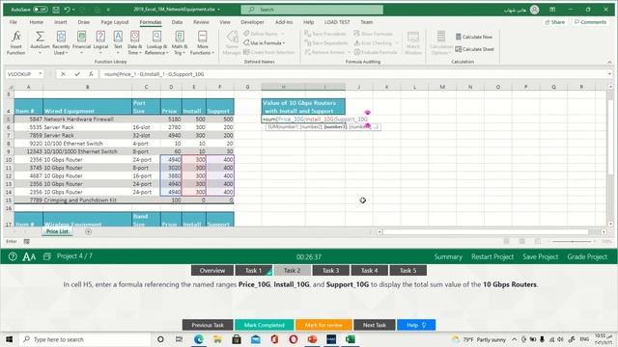Open the Task 3 tab
Image resolution: width=618 pixels, height=347 pixels.
click(330, 270)
